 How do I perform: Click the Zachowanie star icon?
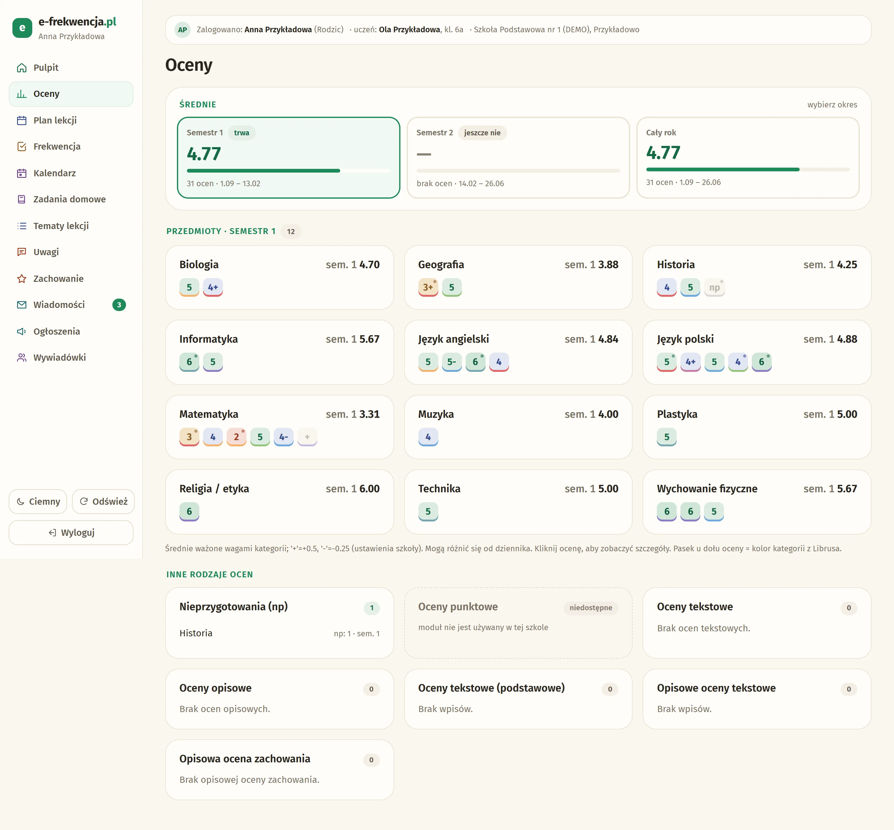(x=21, y=279)
